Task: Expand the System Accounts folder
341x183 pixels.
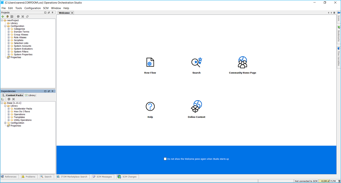Action: [8, 46]
